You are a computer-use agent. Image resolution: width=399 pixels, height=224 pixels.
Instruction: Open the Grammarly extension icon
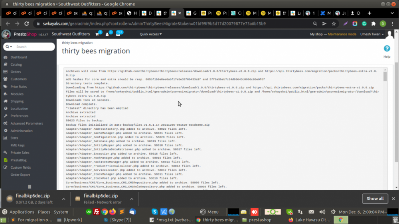click(364, 24)
